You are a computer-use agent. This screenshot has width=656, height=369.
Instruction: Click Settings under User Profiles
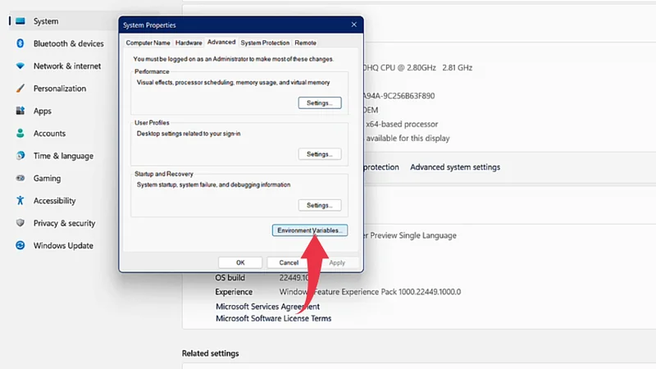click(x=318, y=154)
